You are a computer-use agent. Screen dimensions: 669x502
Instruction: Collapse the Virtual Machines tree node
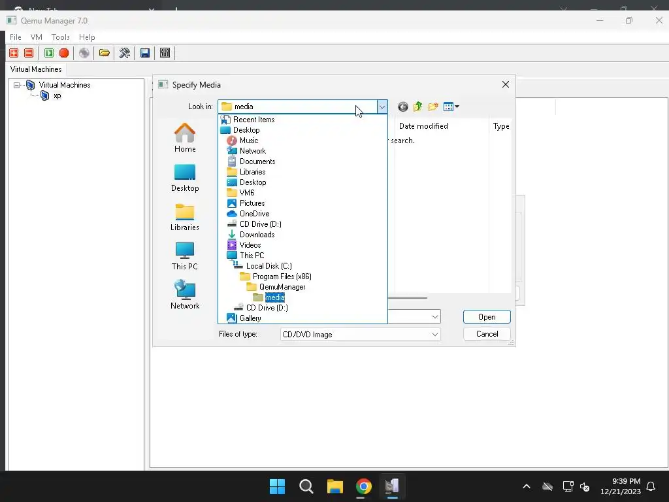(16, 85)
